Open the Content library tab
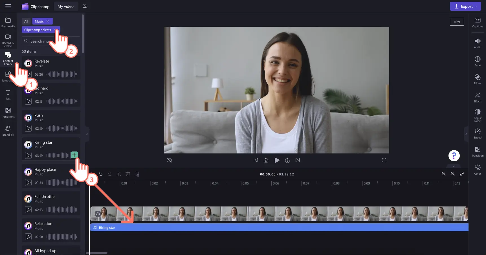This screenshot has height=255, width=486. 8,58
